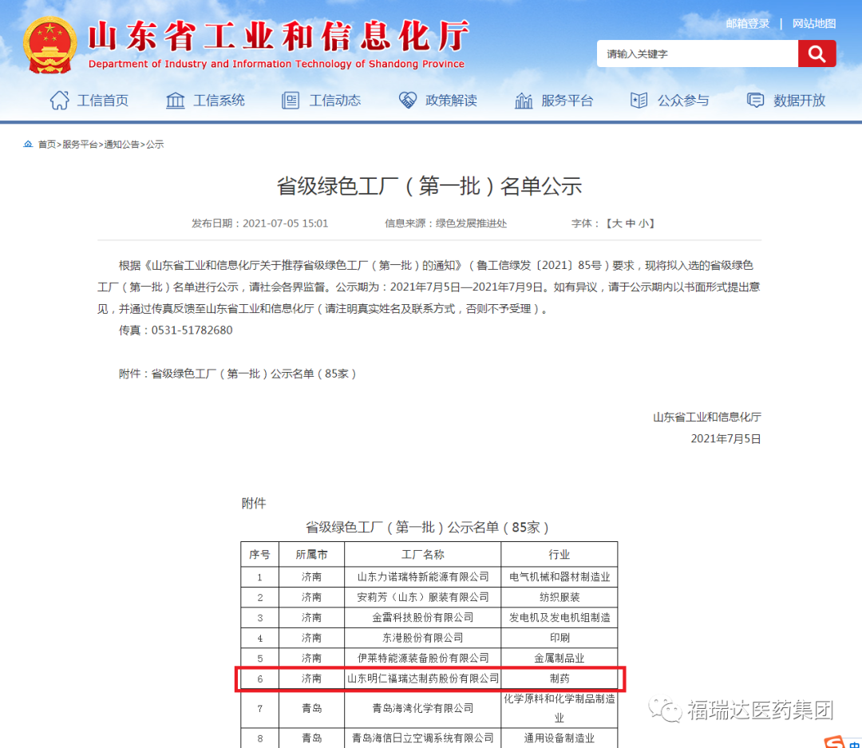Click the breadcrumb home icon
This screenshot has width=862, height=748.
click(28, 144)
